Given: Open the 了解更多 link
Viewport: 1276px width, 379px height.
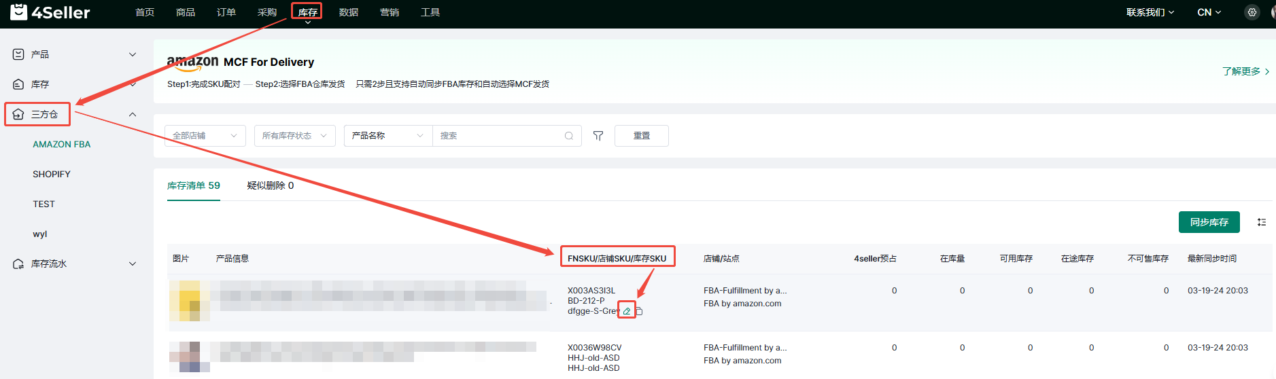Looking at the screenshot, I should (x=1245, y=71).
